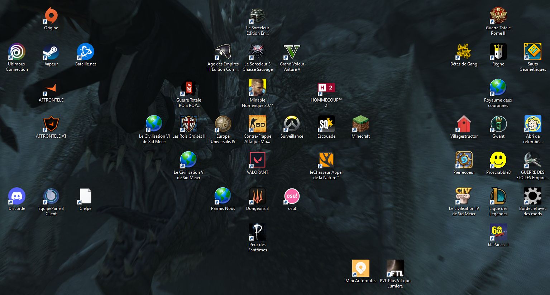This screenshot has height=295, width=550.
Task: Select Le Sorceleur Edition En... icon
Action: [x=258, y=16]
